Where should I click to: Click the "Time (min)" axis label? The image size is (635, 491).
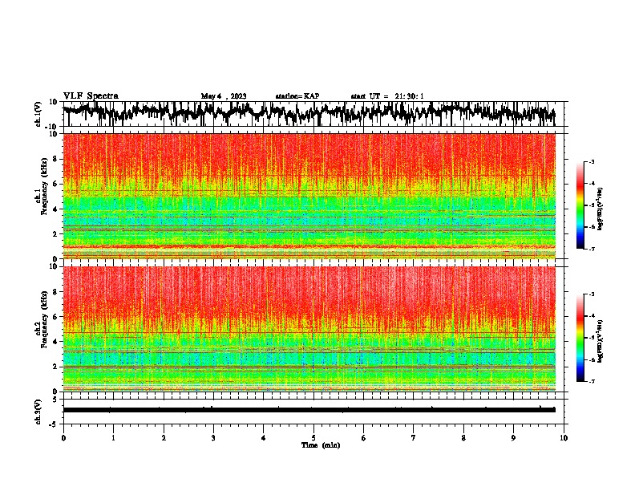[321, 445]
